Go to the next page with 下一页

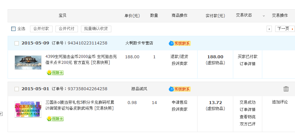[285, 29]
